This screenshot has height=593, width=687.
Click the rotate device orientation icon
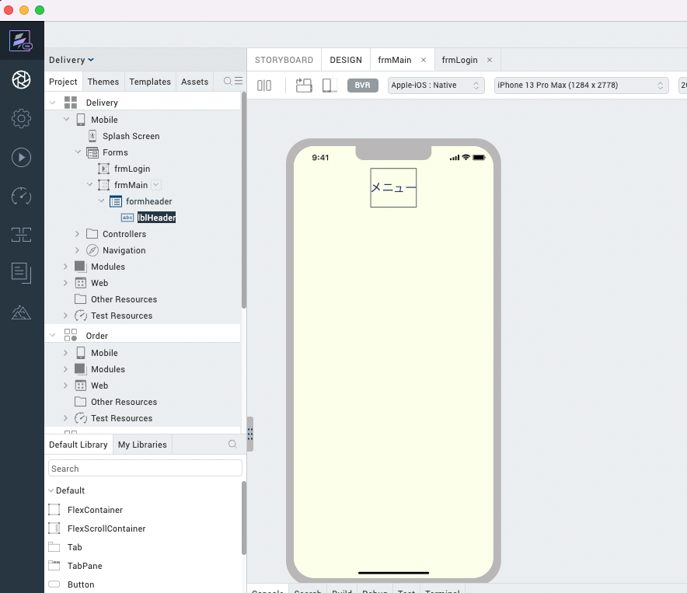304,85
